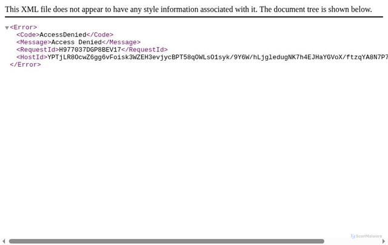This screenshot has width=388, height=245.
Task: Collapse the Error XML node triangle
Action: click(x=7, y=28)
